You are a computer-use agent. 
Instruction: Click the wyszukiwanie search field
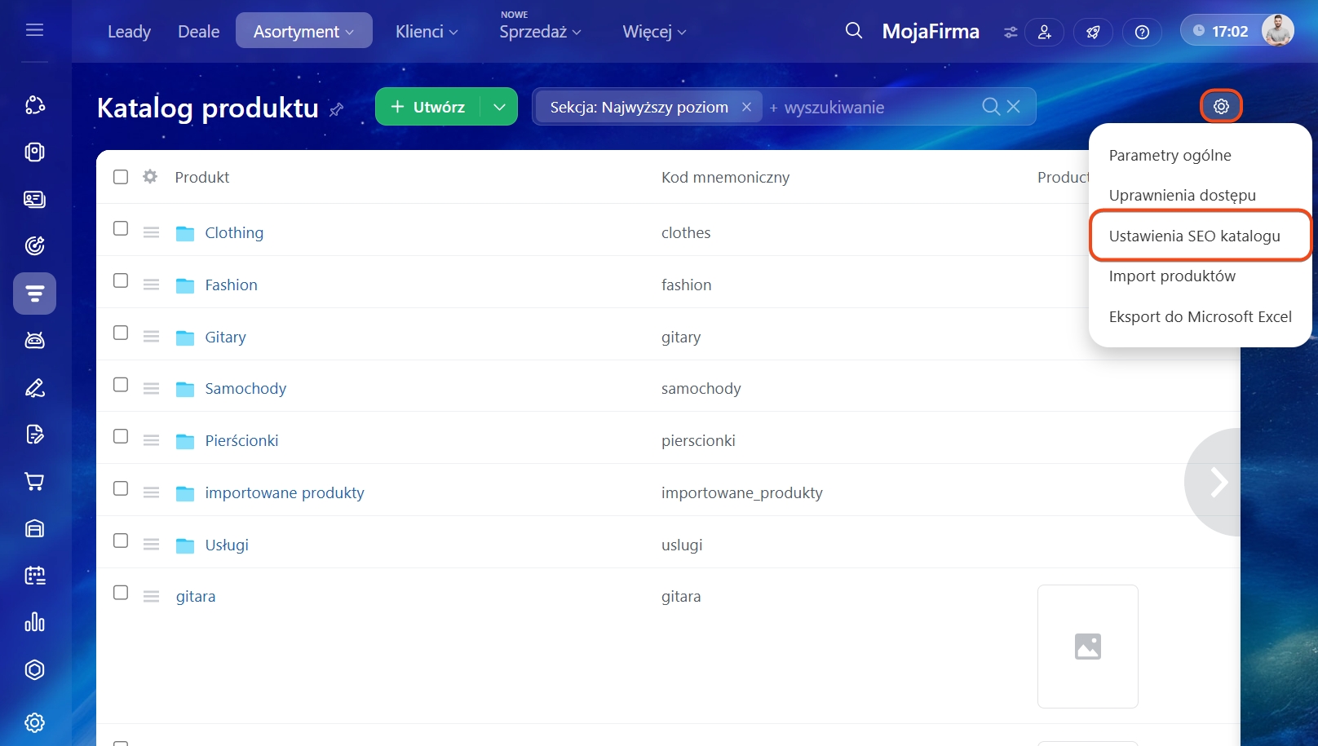873,108
